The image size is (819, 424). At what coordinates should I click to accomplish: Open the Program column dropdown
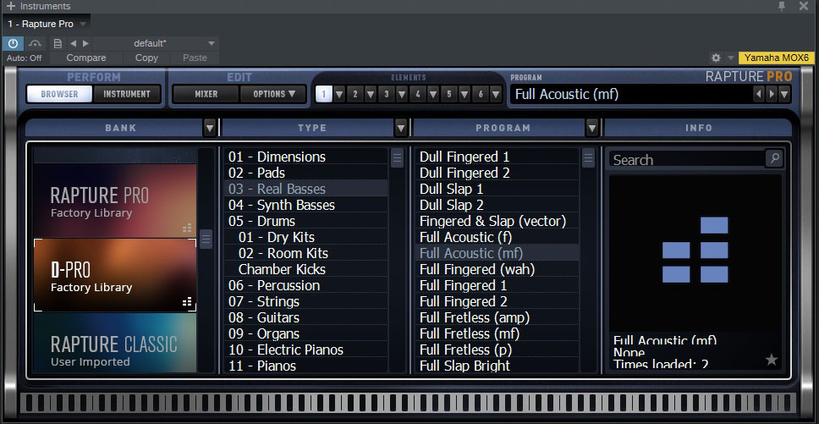591,128
